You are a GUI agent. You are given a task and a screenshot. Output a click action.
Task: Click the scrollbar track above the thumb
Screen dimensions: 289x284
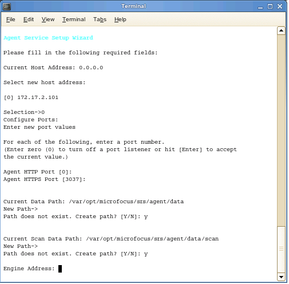[x=281, y=130]
